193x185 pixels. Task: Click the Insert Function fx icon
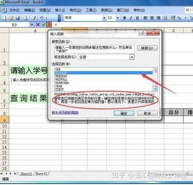pyautogui.click(x=49, y=25)
